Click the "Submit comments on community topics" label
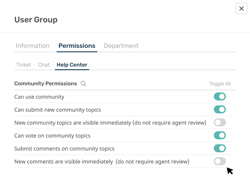 click(x=64, y=149)
